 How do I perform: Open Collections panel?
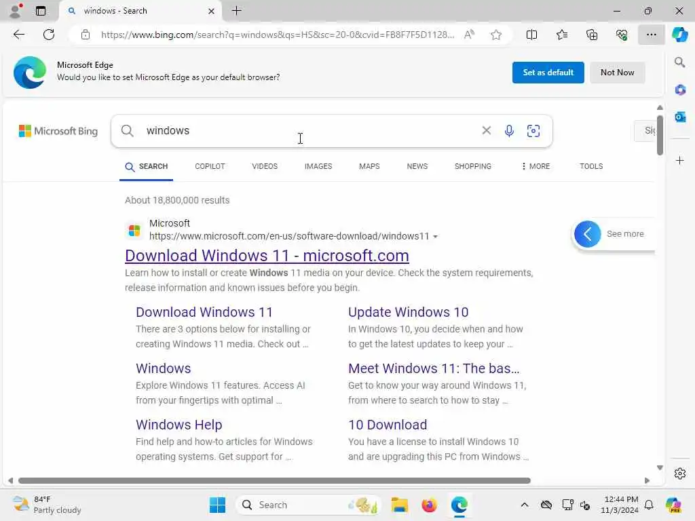tap(592, 35)
